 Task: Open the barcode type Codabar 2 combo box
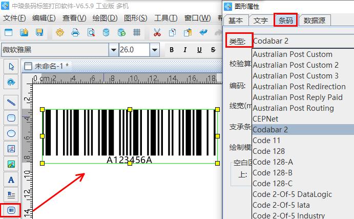click(303, 41)
